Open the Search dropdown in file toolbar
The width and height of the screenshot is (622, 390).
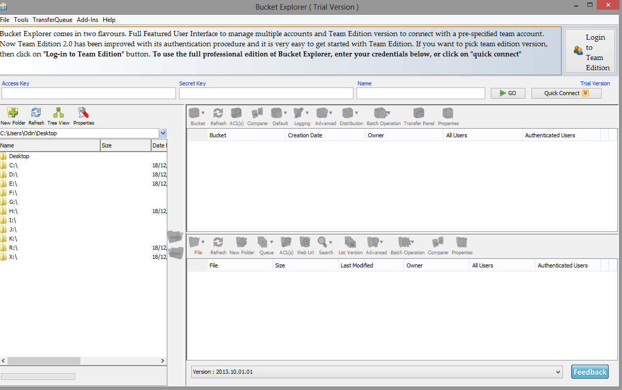pyautogui.click(x=331, y=242)
